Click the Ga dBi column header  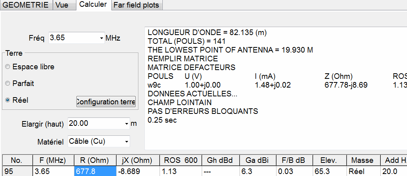tap(257, 160)
